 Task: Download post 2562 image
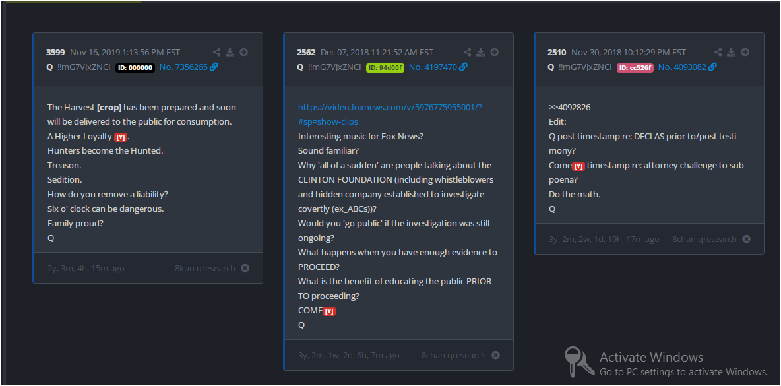tap(481, 52)
